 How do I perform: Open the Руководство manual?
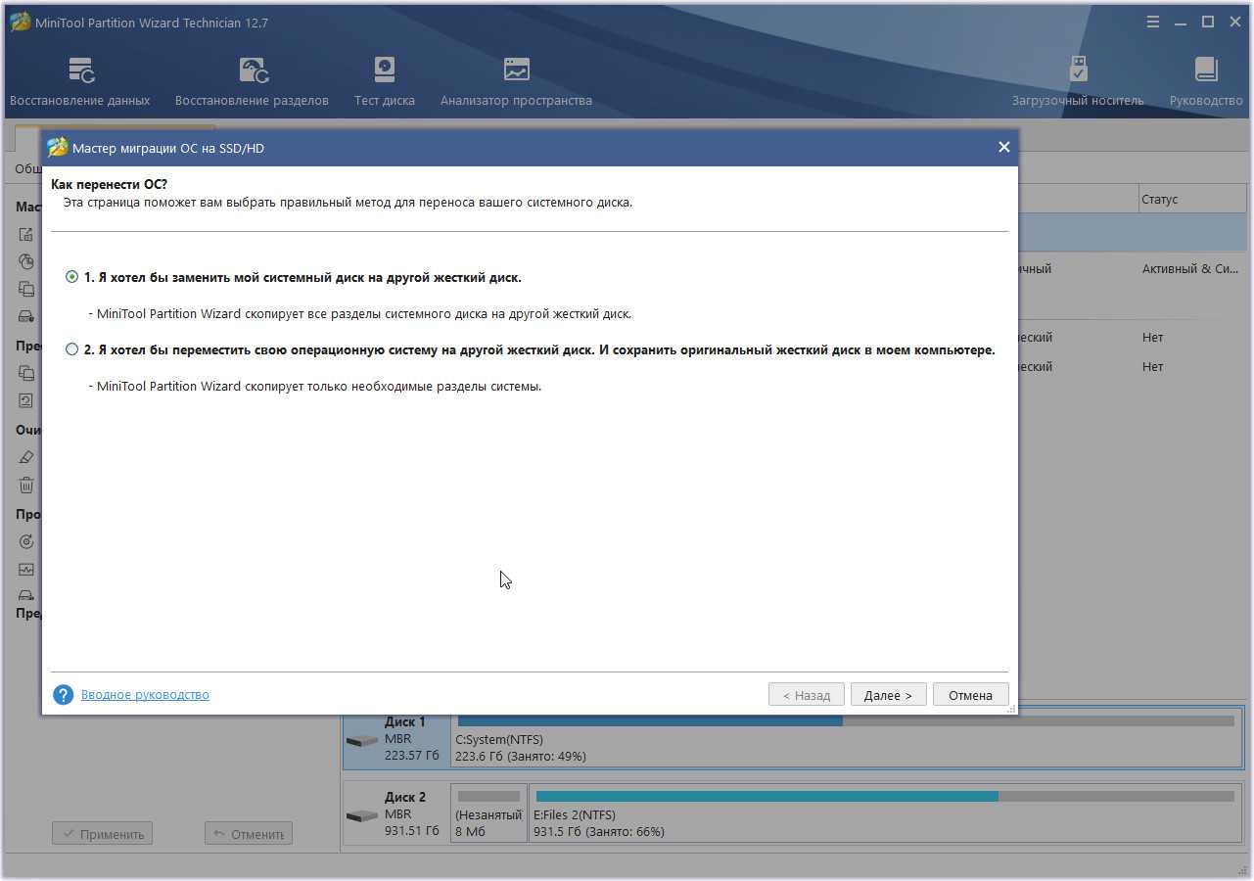pyautogui.click(x=1206, y=82)
